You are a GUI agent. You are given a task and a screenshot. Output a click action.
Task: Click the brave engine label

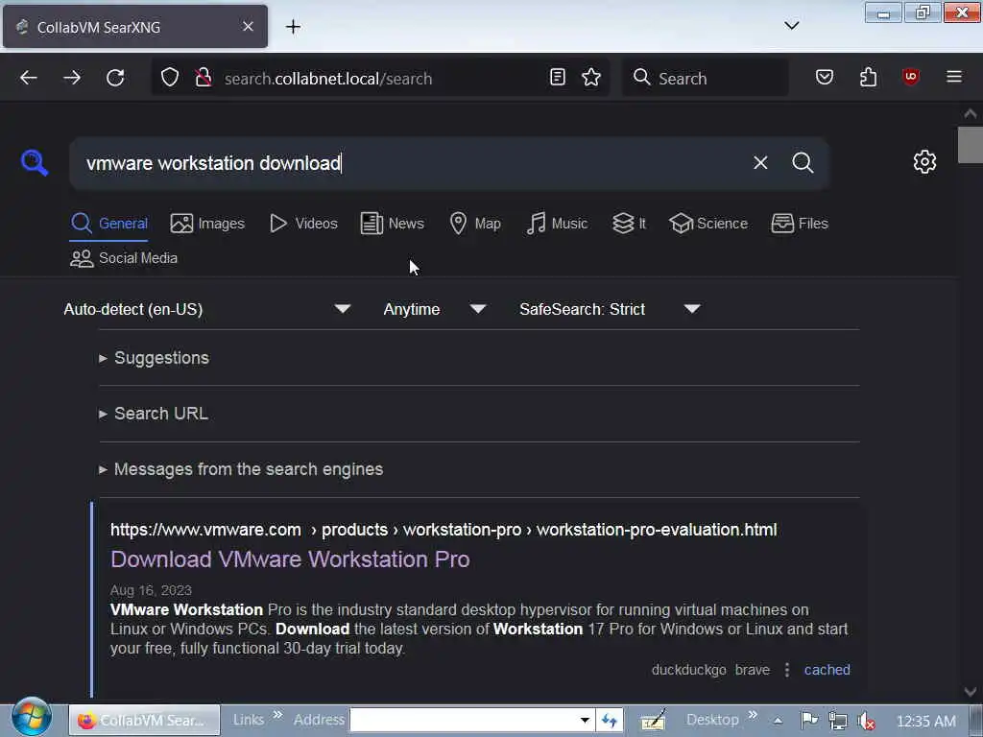point(753,670)
